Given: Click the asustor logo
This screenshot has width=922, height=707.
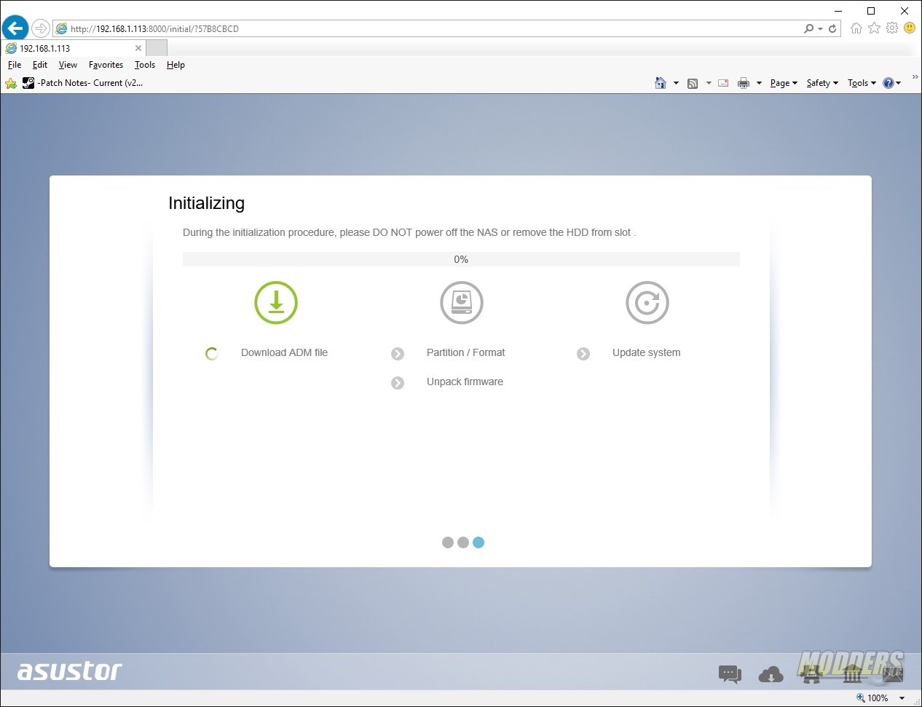Looking at the screenshot, I should coord(70,671).
